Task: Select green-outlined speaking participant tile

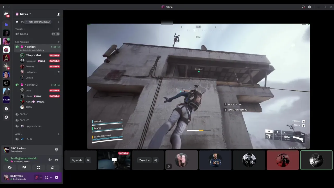Action: coord(316,160)
